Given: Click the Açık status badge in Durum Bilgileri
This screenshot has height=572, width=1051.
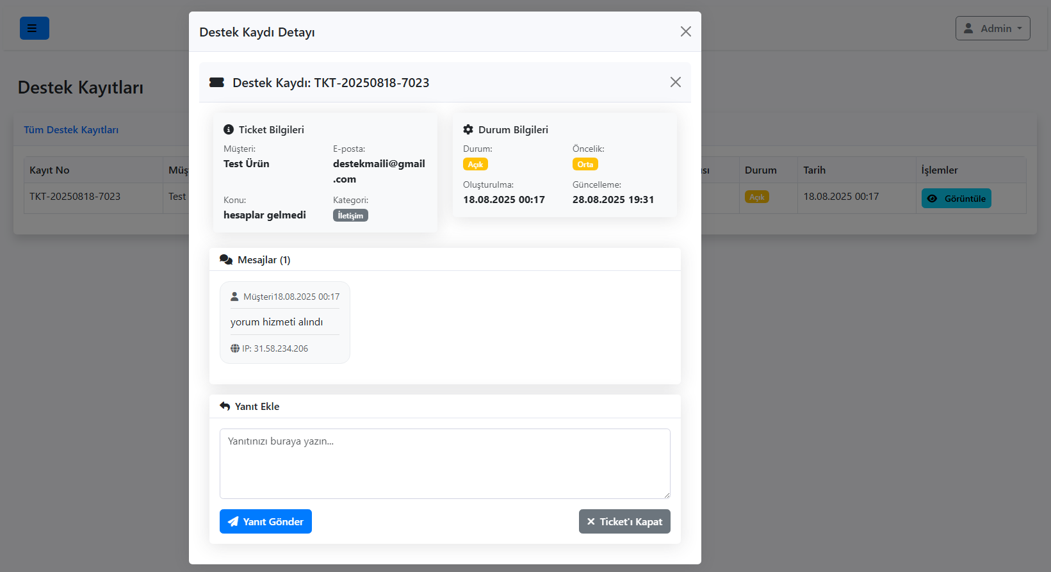Looking at the screenshot, I should coord(475,164).
